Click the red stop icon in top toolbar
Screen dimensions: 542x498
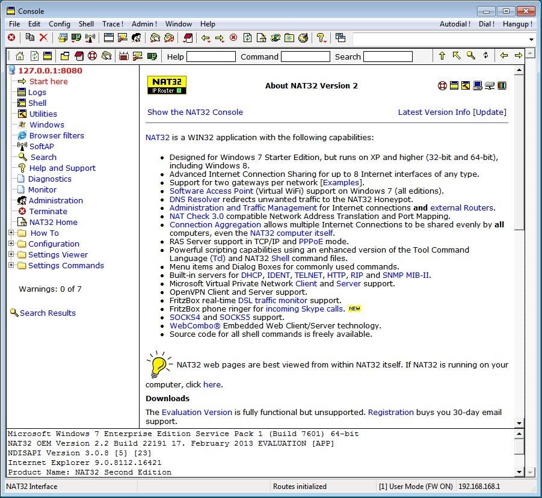point(11,37)
